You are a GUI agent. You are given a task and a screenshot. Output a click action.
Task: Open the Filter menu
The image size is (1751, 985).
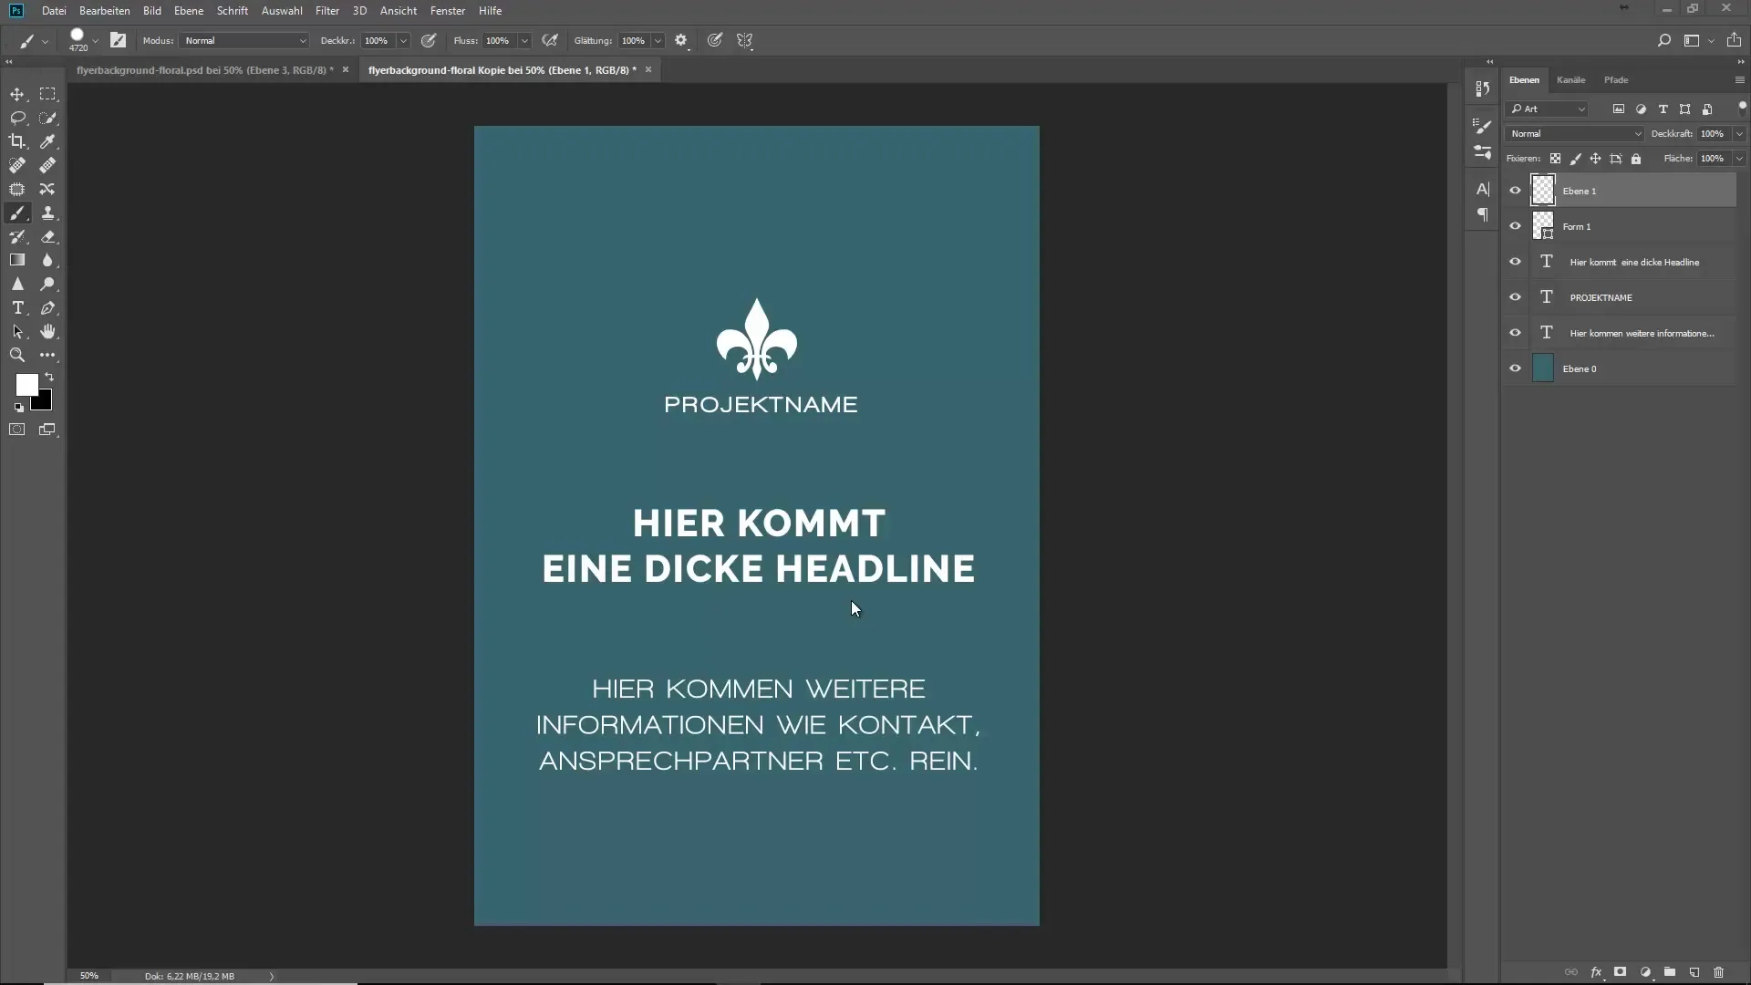point(326,10)
